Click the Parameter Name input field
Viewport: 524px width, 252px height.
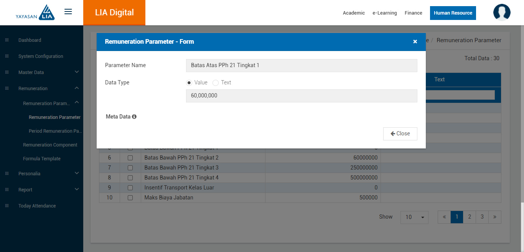click(x=301, y=66)
